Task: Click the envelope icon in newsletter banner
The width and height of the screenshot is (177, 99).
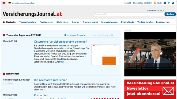Action: [x=168, y=91]
